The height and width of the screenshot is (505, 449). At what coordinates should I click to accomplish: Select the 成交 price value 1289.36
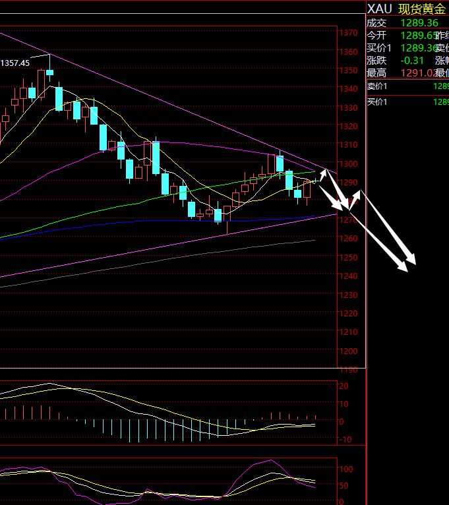click(419, 23)
